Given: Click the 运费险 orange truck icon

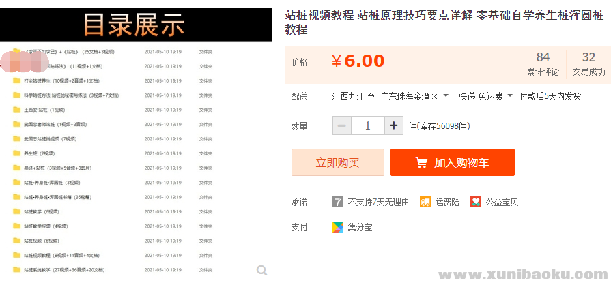Looking at the screenshot, I should 425,202.
